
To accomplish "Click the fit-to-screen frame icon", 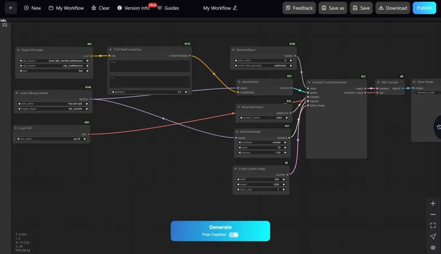I will point(433,225).
